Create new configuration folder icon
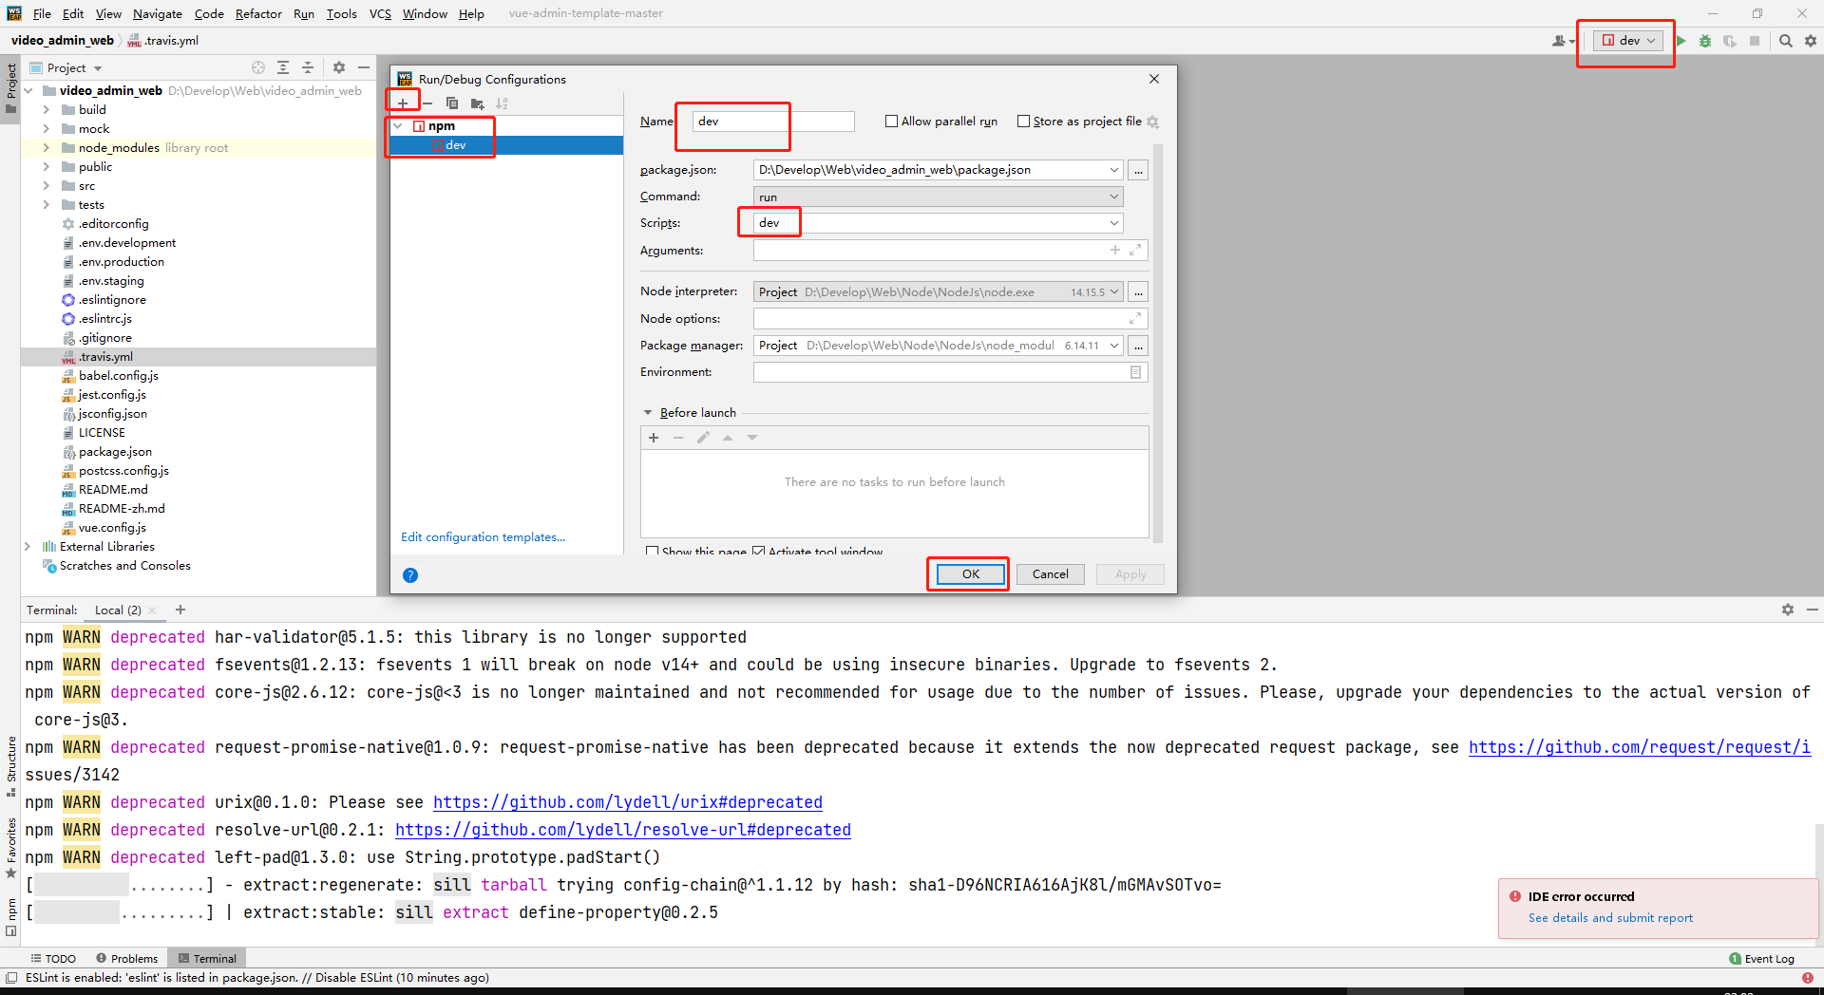This screenshot has width=1824, height=995. click(477, 103)
